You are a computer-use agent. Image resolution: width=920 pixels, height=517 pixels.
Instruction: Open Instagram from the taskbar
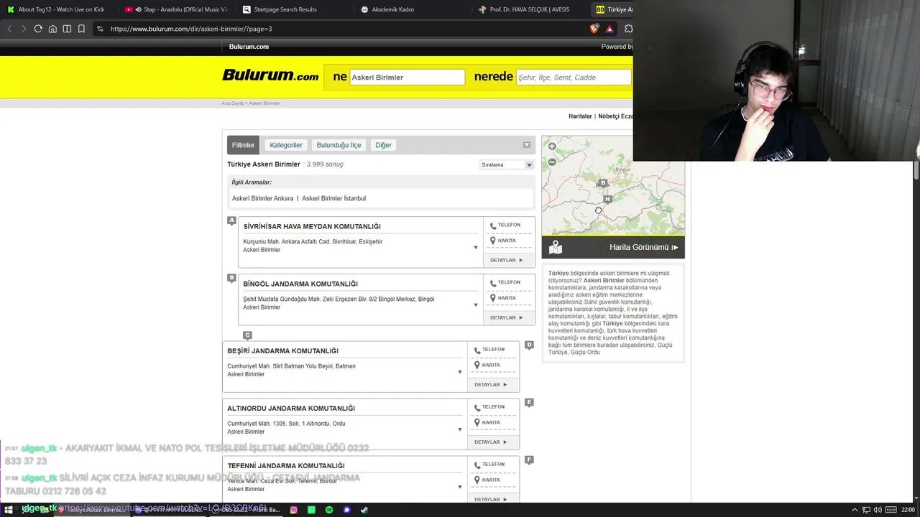click(x=294, y=510)
